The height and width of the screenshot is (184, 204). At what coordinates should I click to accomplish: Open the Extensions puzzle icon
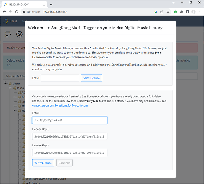pos(181,12)
